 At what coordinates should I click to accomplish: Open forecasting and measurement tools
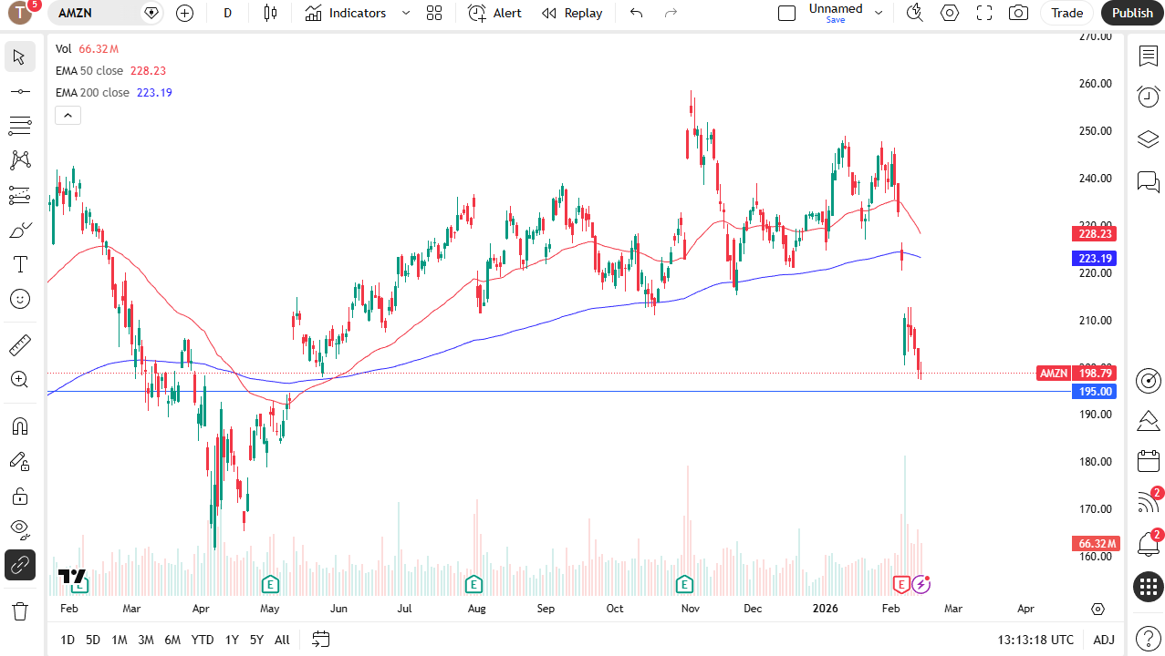coord(19,195)
